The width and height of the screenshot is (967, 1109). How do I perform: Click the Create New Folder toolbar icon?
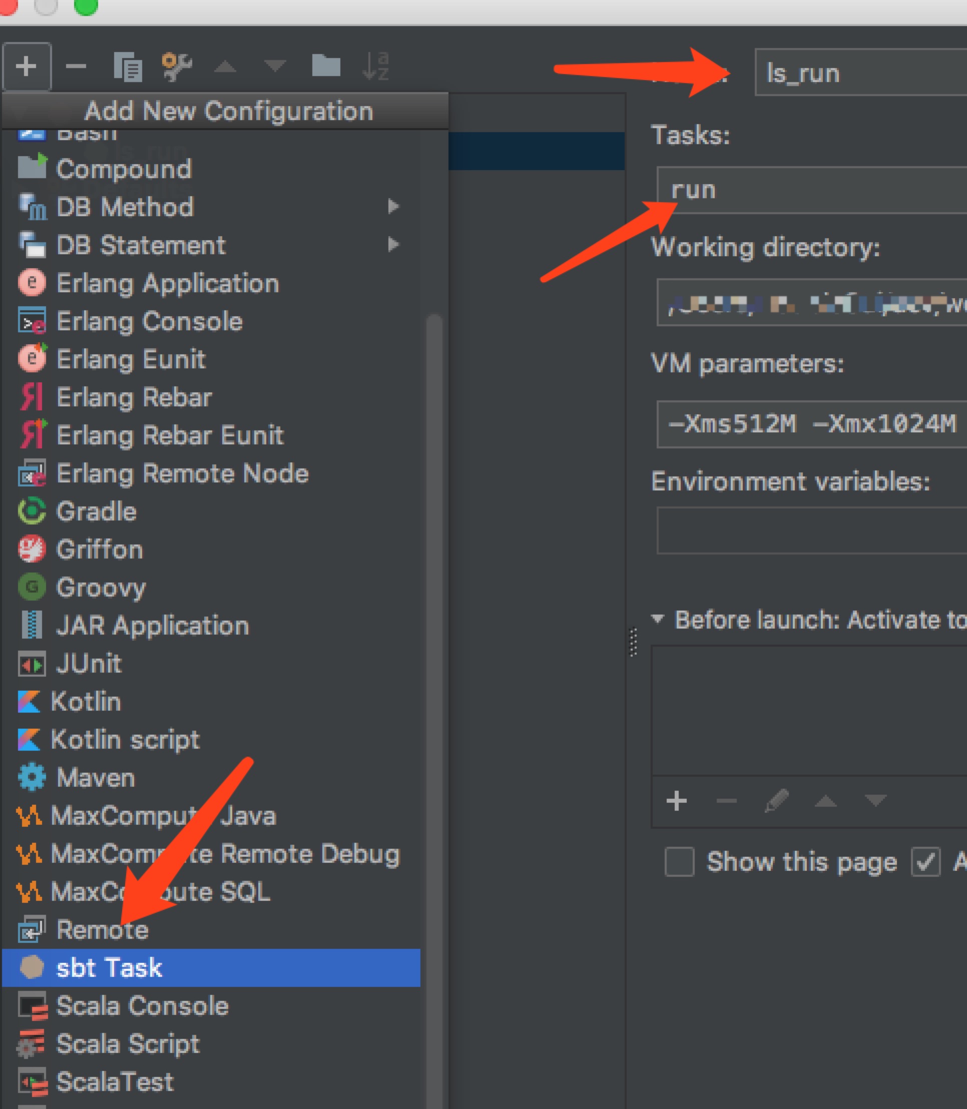[x=326, y=66]
